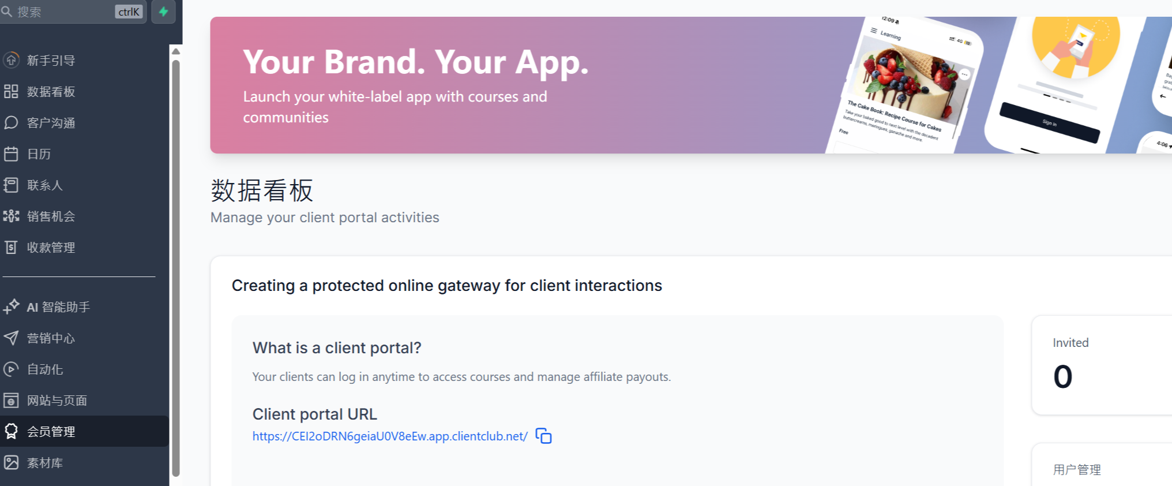Open the 客户沟通 chat bubble icon

[11, 122]
